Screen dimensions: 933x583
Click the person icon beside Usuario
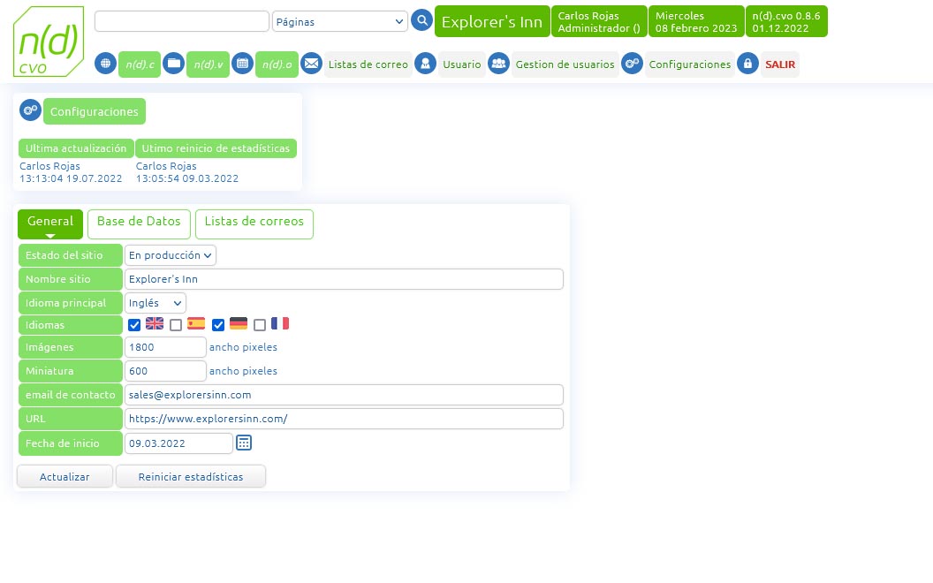coord(426,63)
